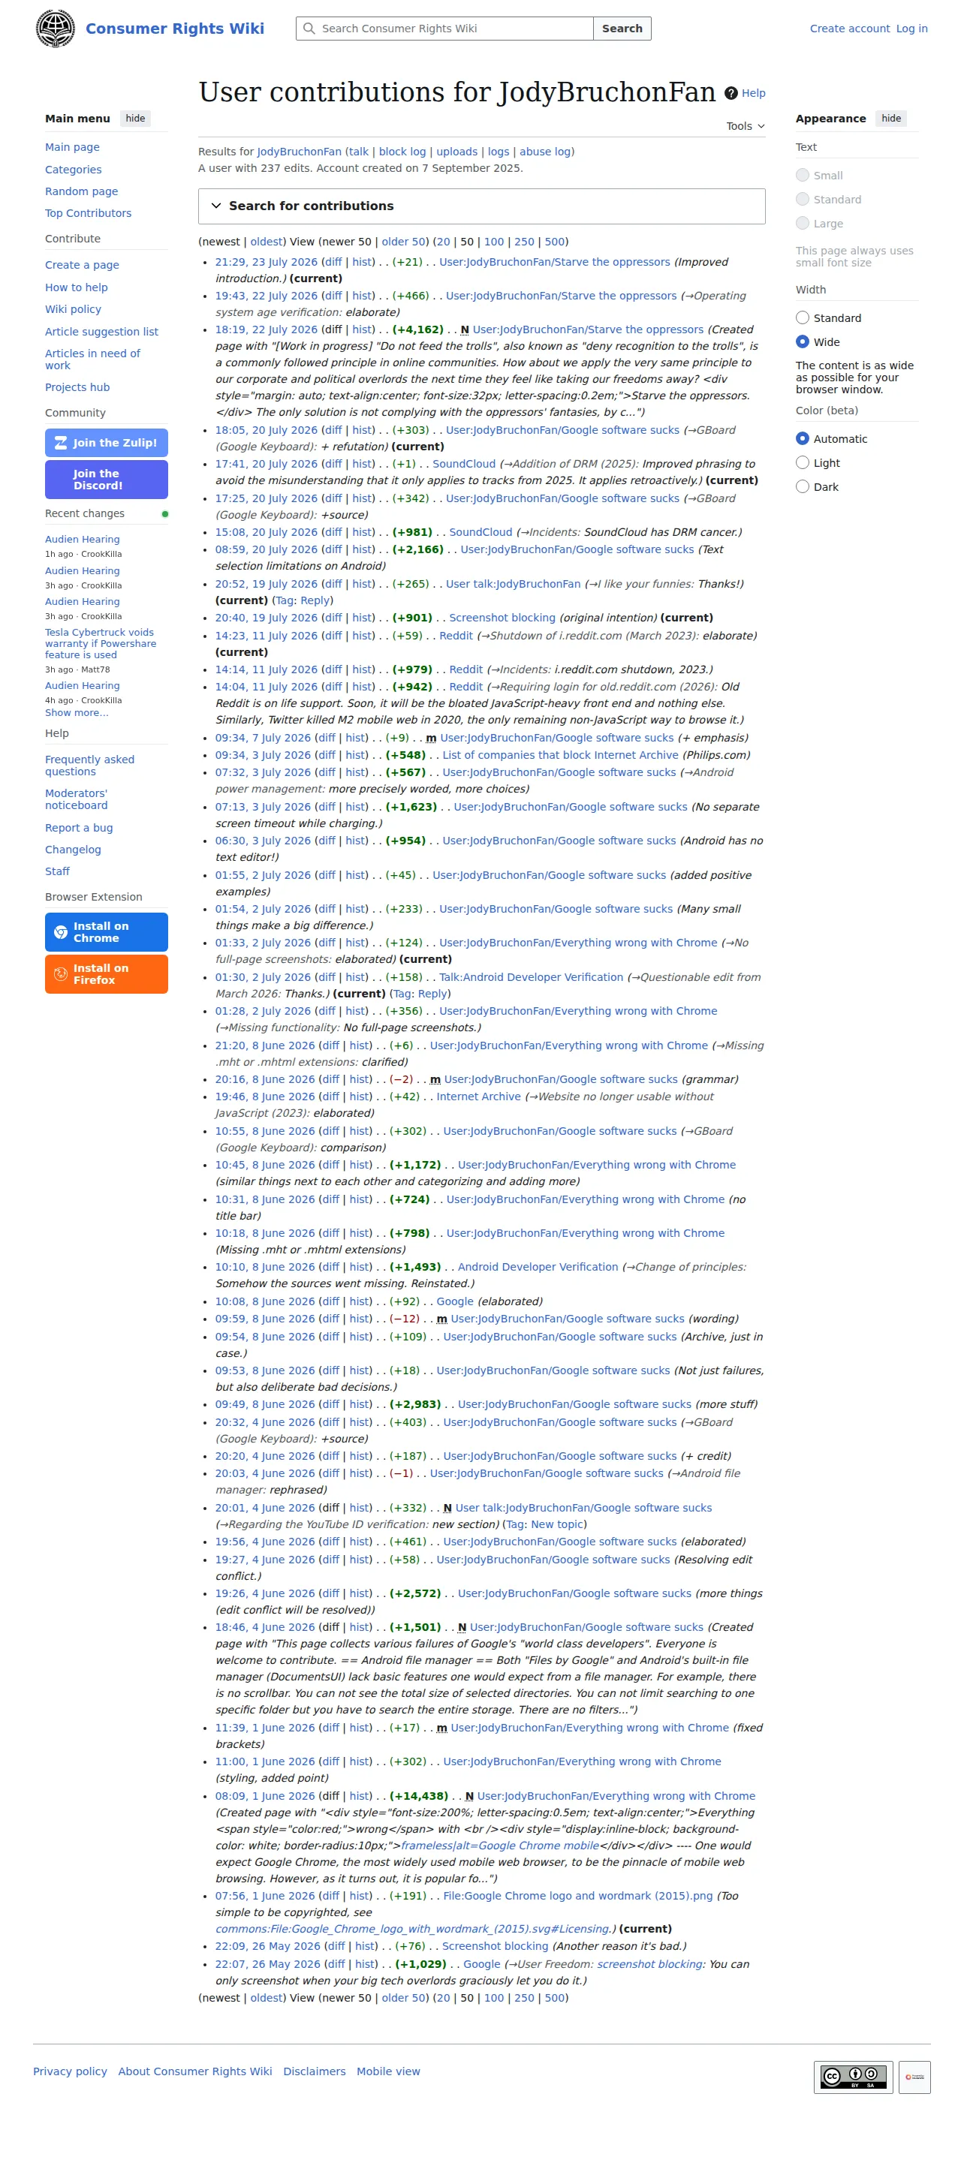Focus the Search Consumer Rights Wiki field
The height and width of the screenshot is (2163, 964).
tap(444, 29)
